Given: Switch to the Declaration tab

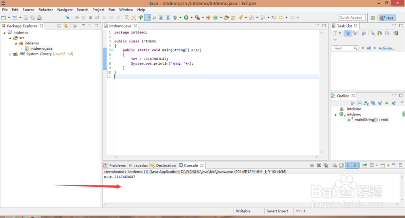Looking at the screenshot, I should (x=163, y=165).
